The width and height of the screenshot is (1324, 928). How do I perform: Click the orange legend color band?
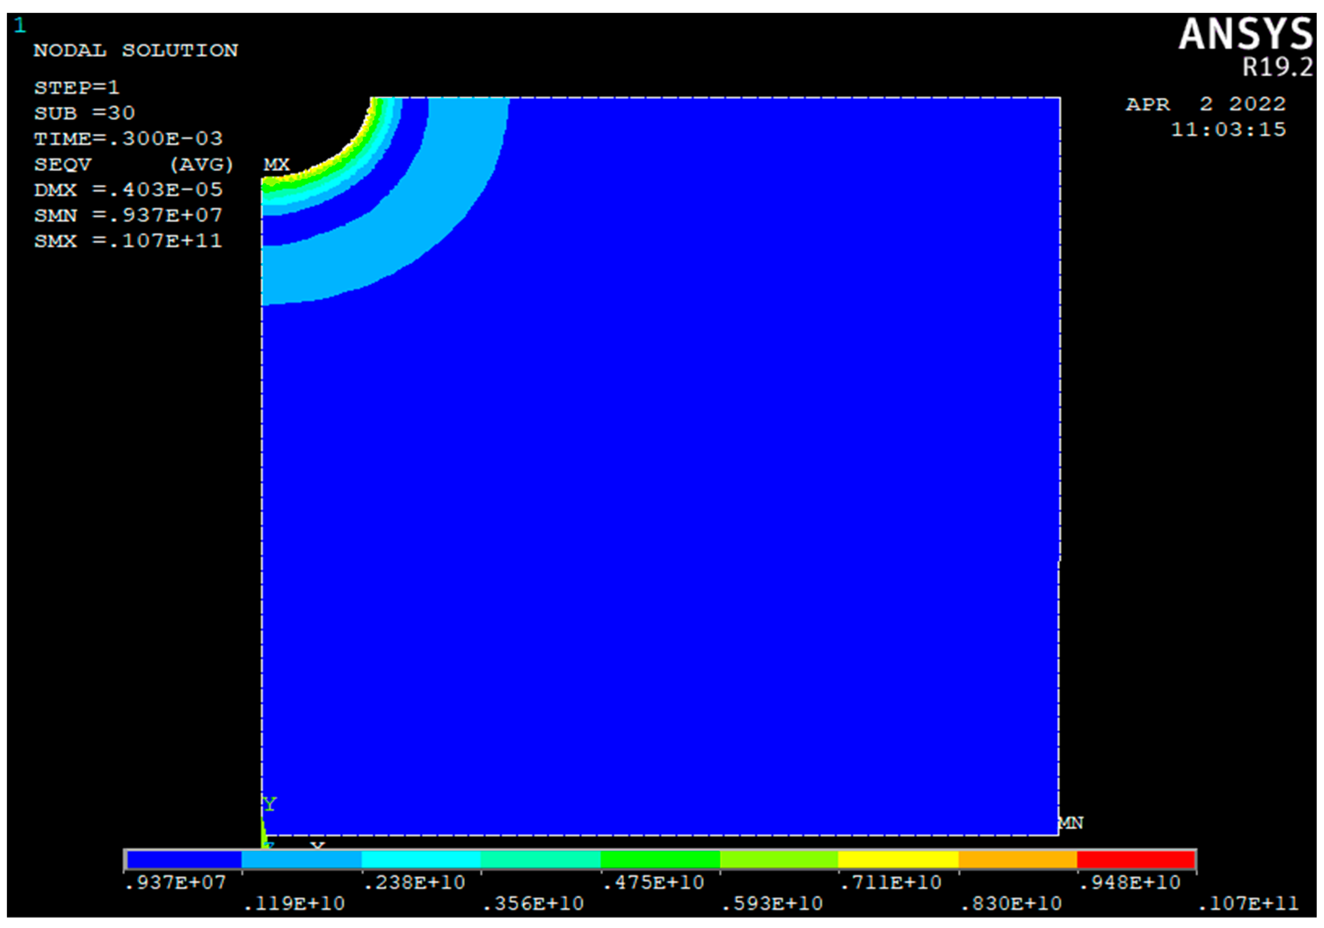pos(1017,859)
